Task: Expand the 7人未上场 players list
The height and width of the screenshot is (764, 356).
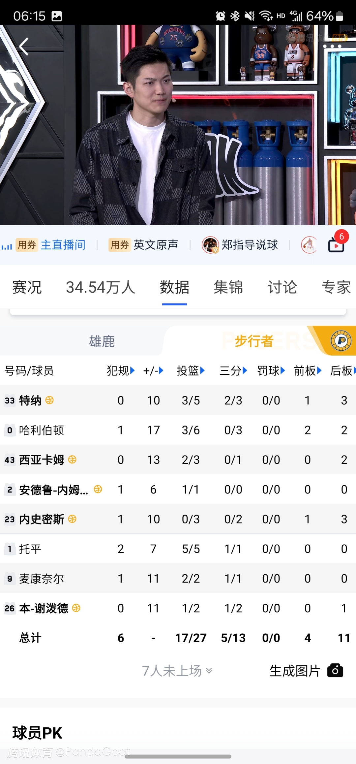Action: (x=177, y=671)
